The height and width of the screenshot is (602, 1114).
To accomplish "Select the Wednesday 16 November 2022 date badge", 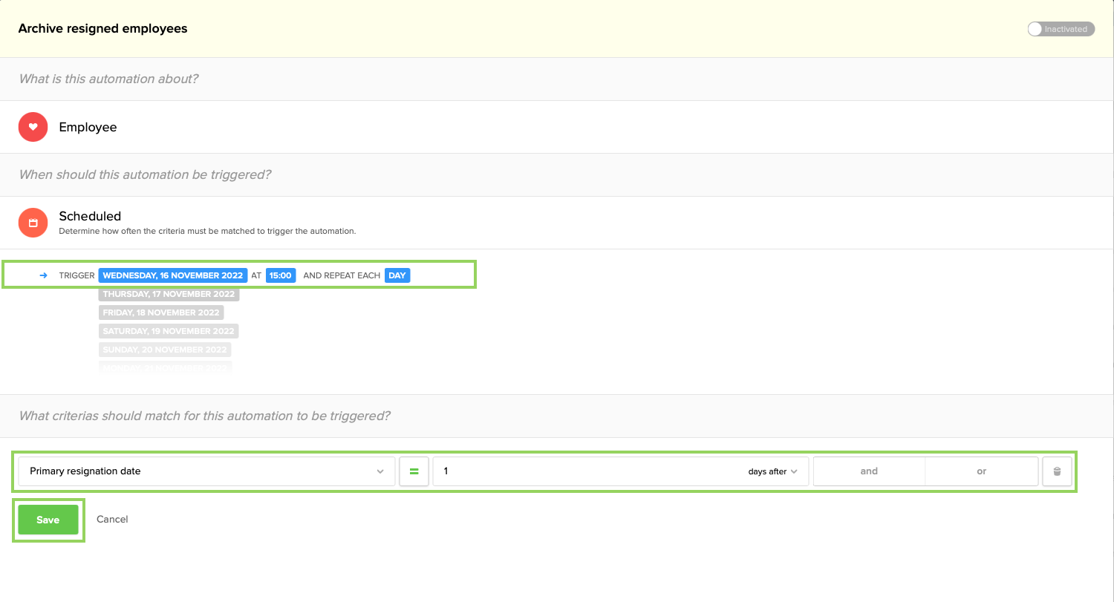I will coord(172,275).
